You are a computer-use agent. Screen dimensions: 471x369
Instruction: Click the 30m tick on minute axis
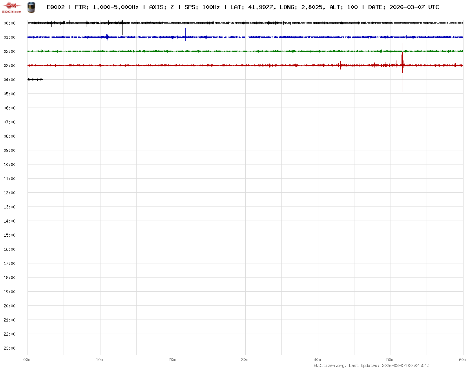click(245, 360)
